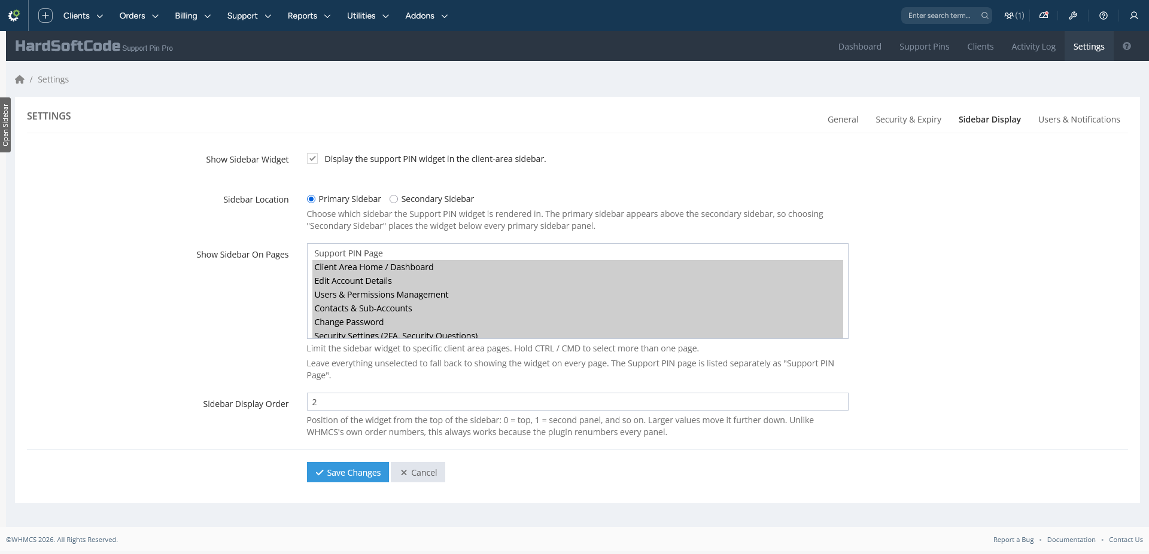Click the WHMCS gear logo icon
The image size is (1149, 554).
(x=14, y=16)
